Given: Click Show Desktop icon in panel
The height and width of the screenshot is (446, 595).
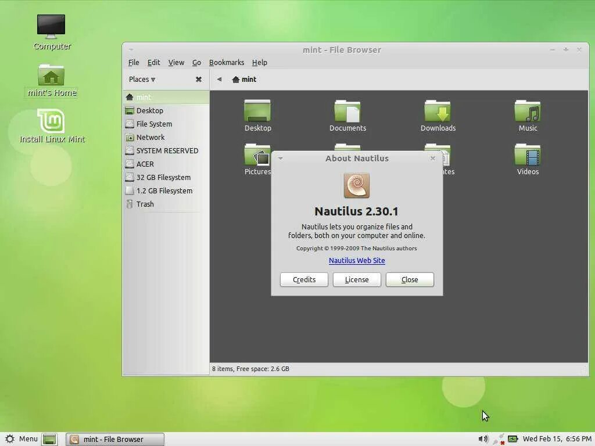Looking at the screenshot, I should (x=49, y=439).
